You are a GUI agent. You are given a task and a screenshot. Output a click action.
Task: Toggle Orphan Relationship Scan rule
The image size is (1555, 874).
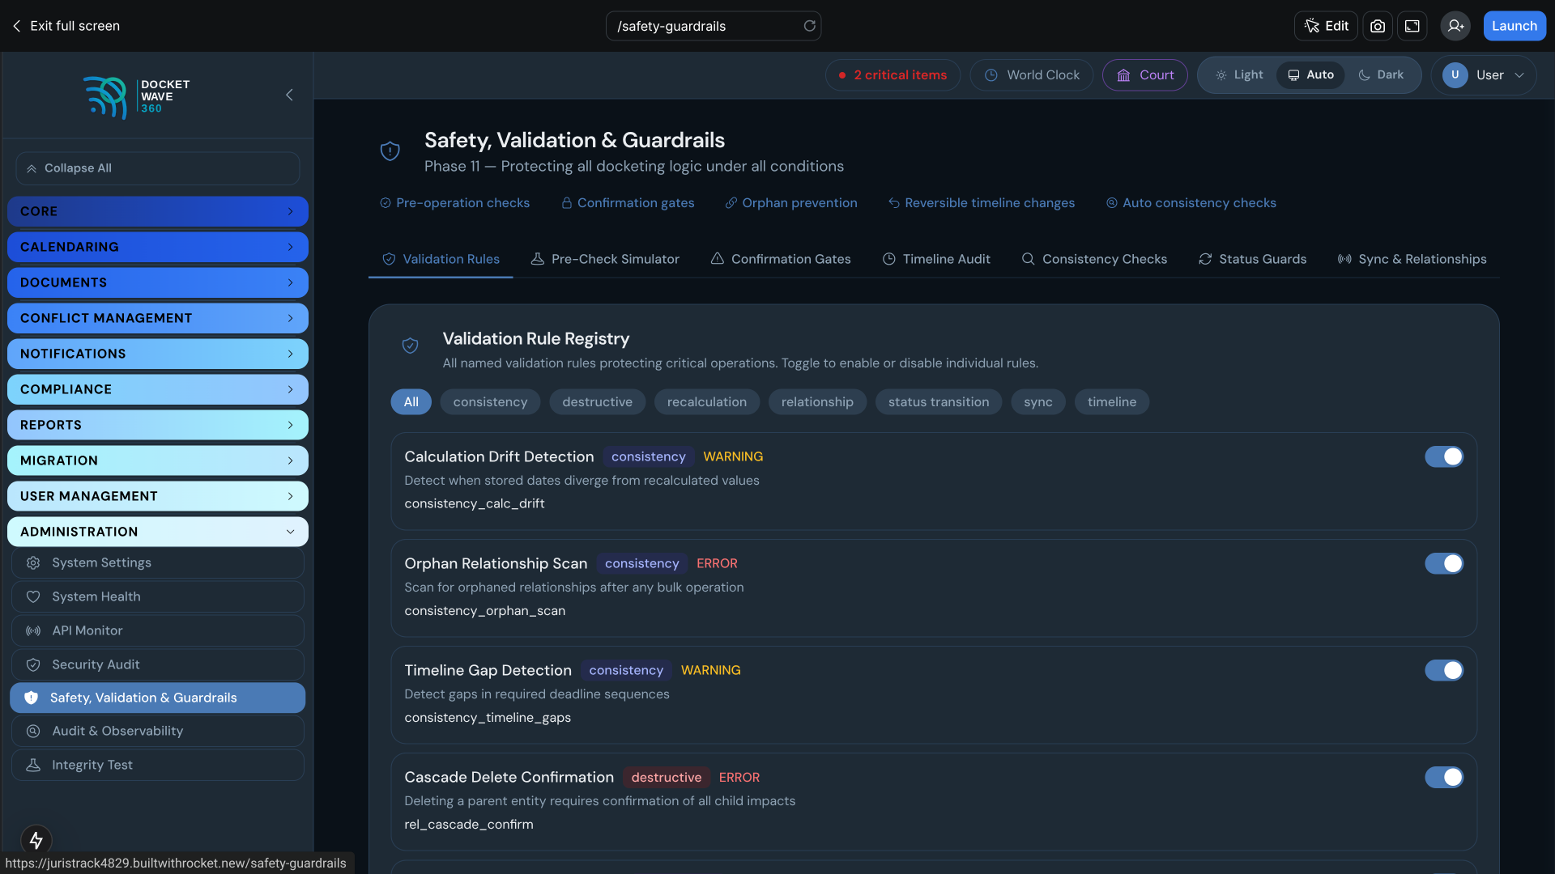[1444, 563]
